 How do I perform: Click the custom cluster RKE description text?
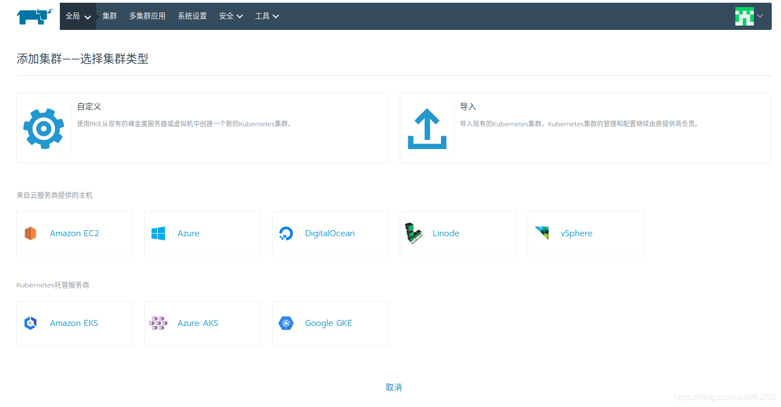(185, 124)
